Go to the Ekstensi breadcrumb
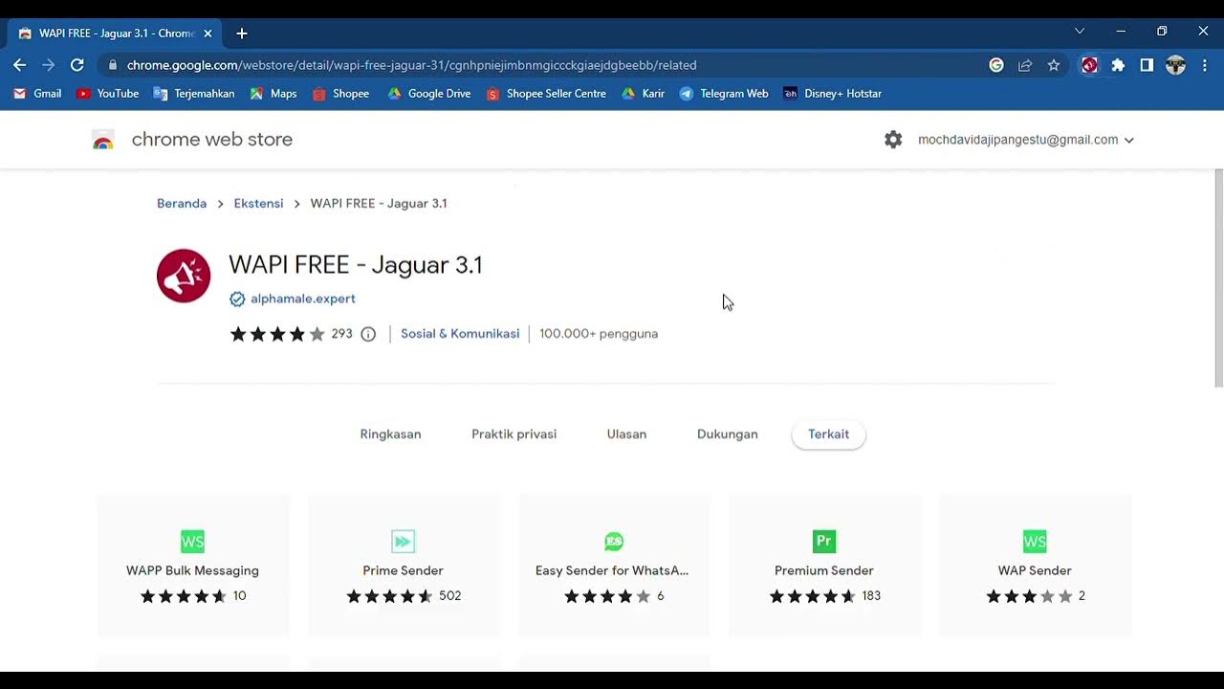 click(x=258, y=204)
